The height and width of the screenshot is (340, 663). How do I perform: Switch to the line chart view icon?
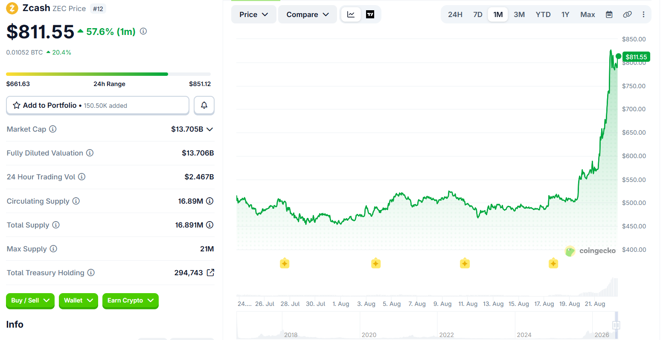[x=351, y=14]
